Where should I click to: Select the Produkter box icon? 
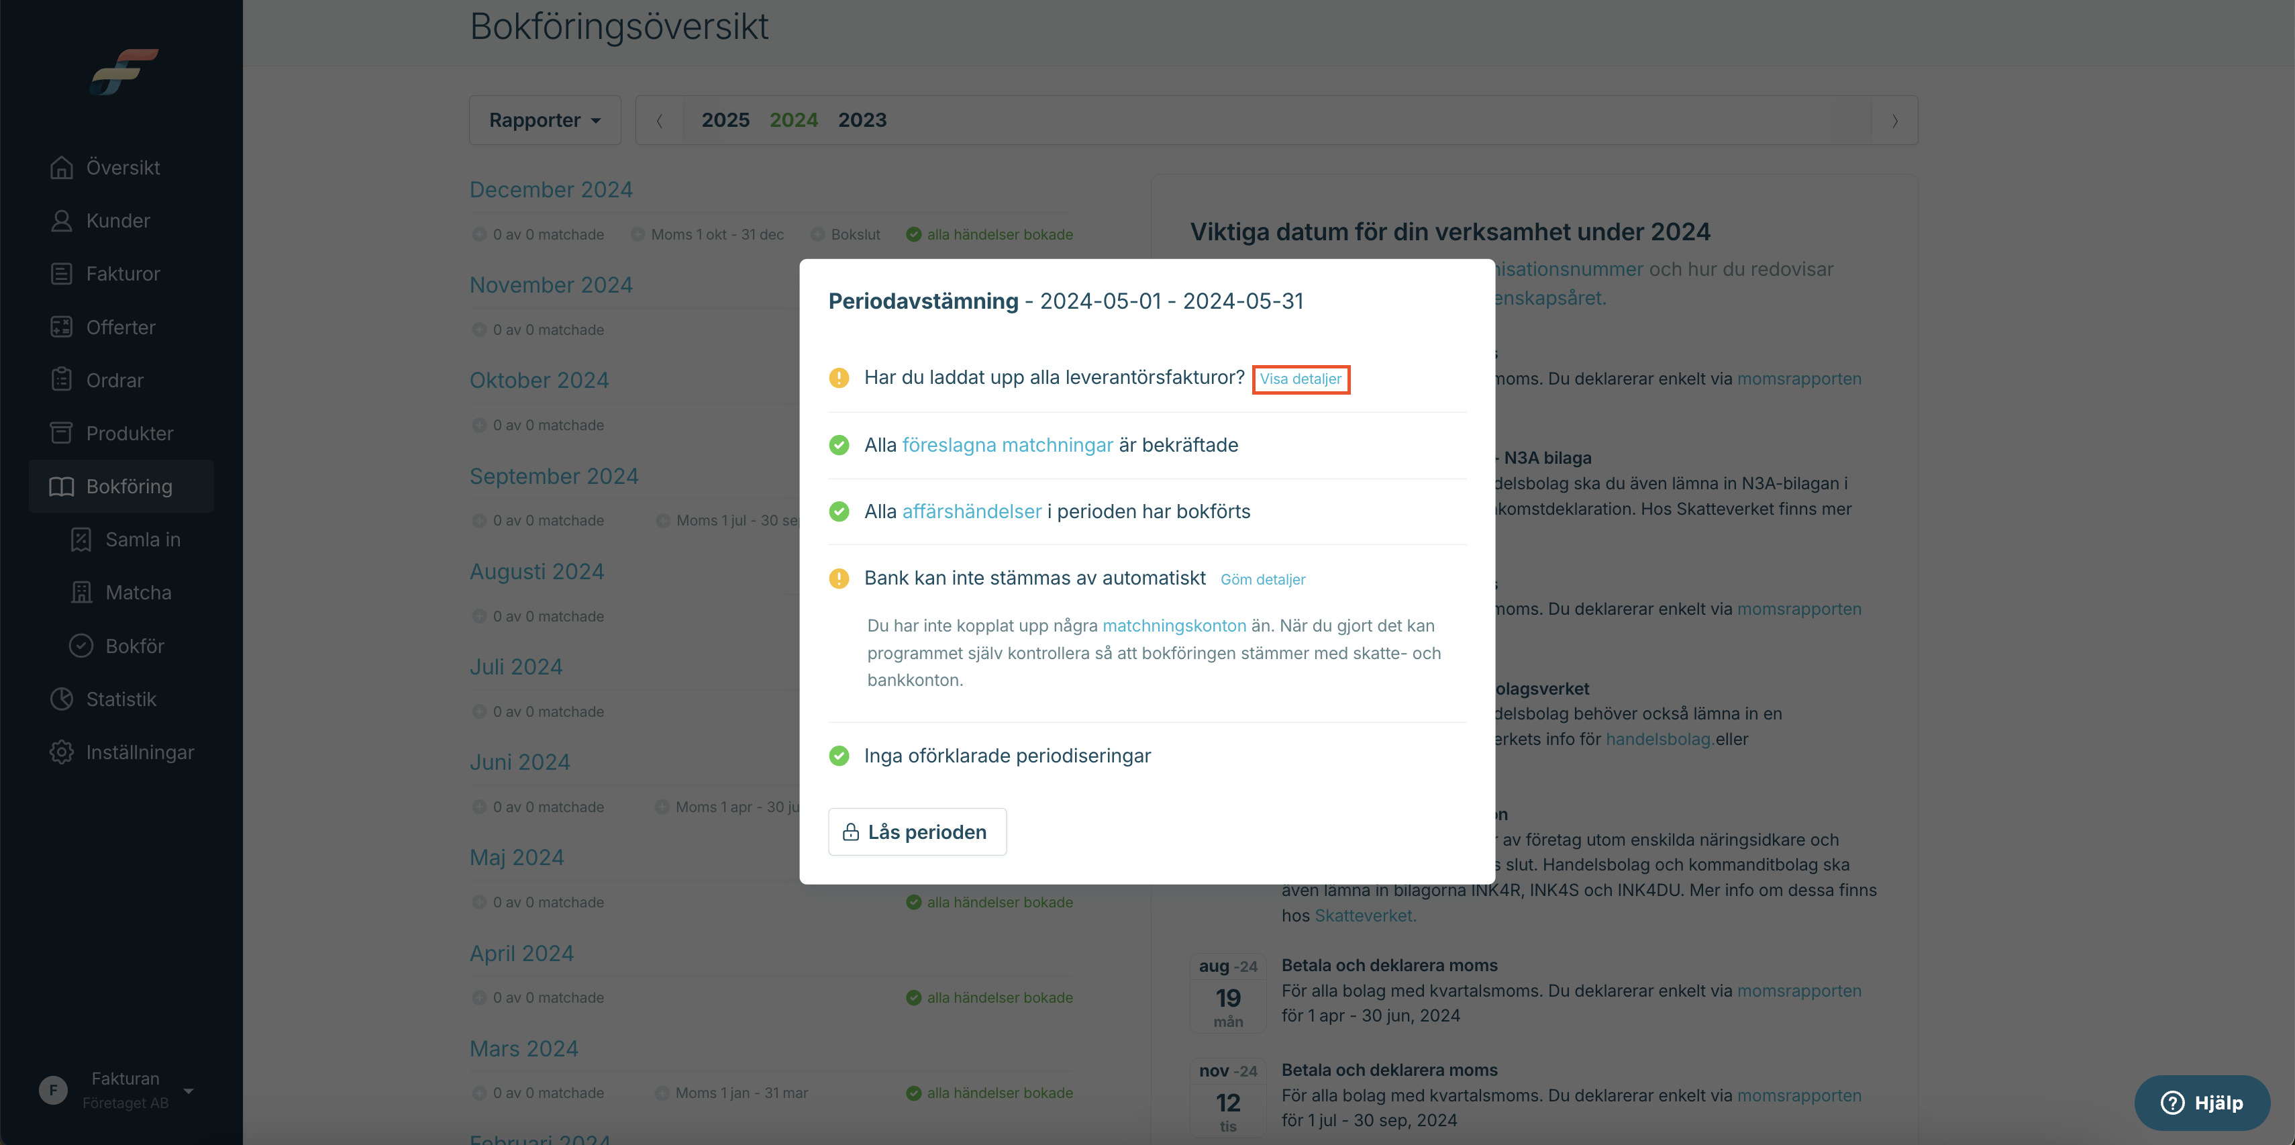coord(62,433)
